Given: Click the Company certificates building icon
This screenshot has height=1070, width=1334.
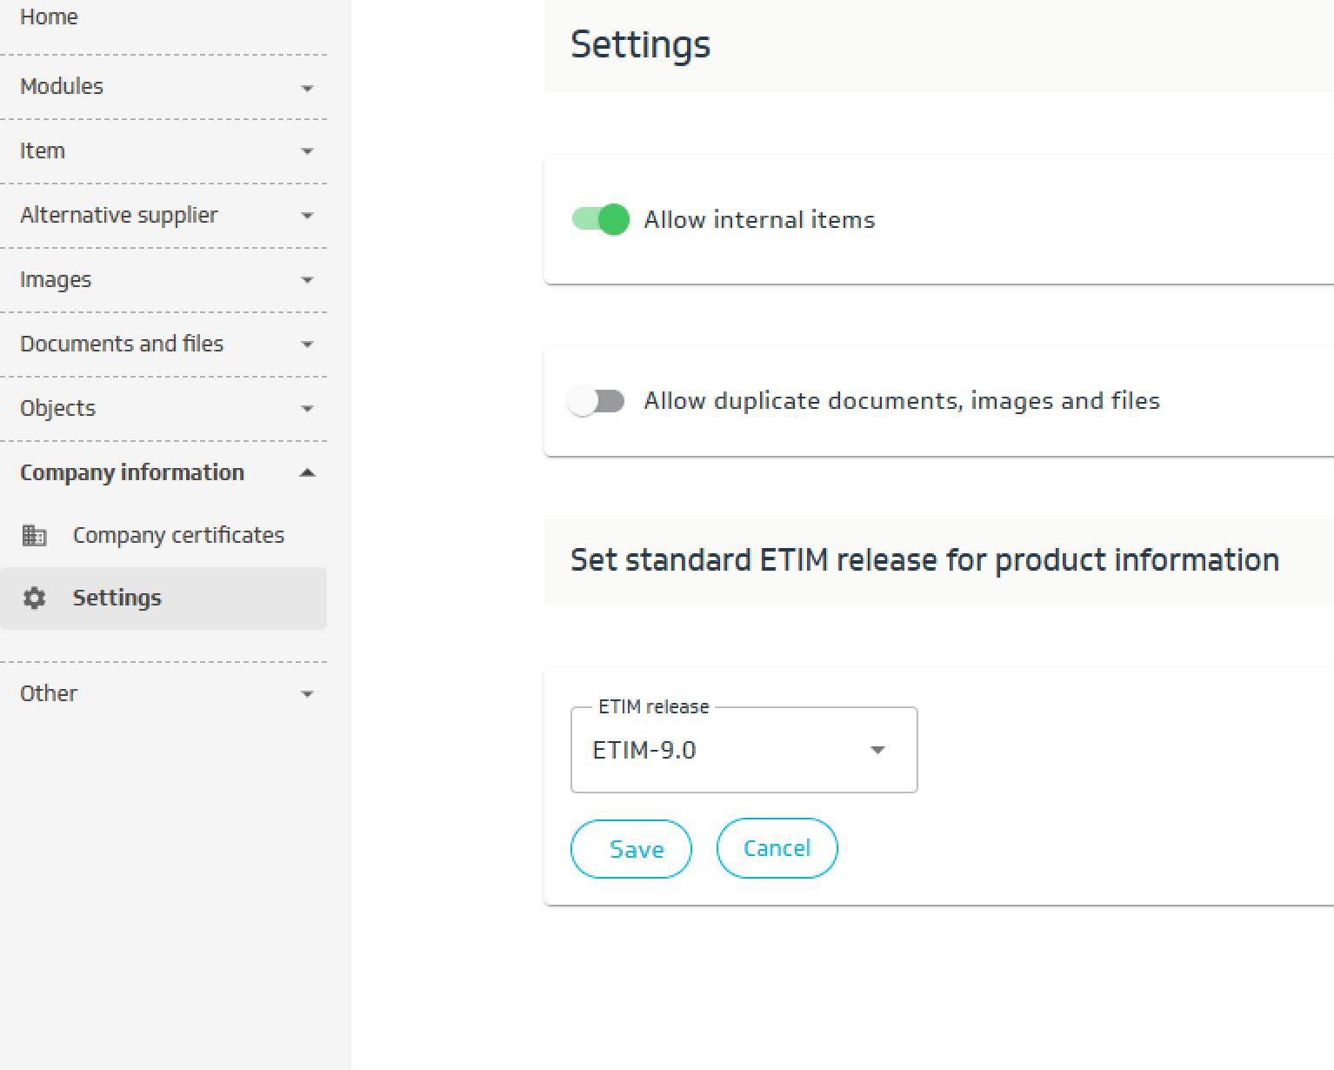Looking at the screenshot, I should [34, 535].
